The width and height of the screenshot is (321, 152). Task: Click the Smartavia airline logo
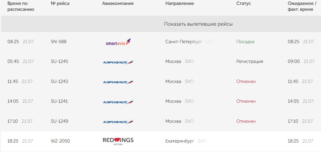(x=118, y=42)
